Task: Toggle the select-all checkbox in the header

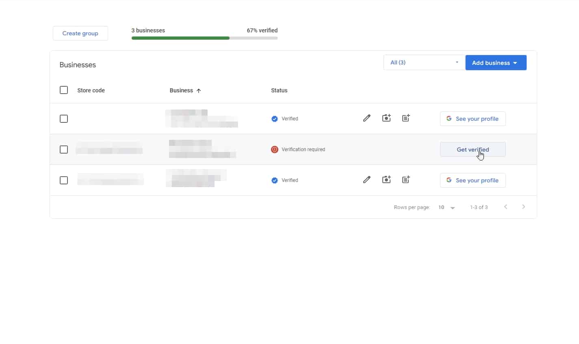Action: tap(64, 90)
